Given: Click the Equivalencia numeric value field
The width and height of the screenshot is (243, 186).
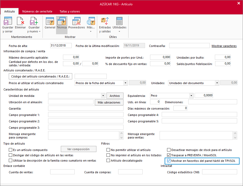Looking at the screenshot, I should 204,96.
